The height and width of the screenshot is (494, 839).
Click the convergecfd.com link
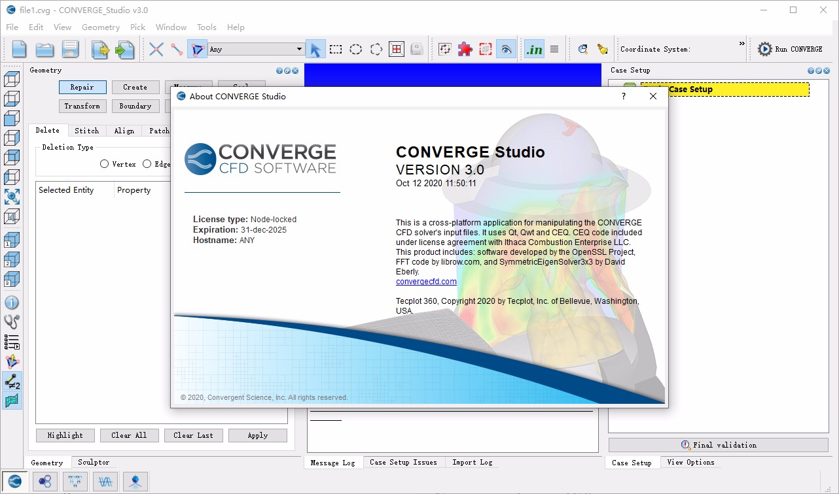click(425, 281)
